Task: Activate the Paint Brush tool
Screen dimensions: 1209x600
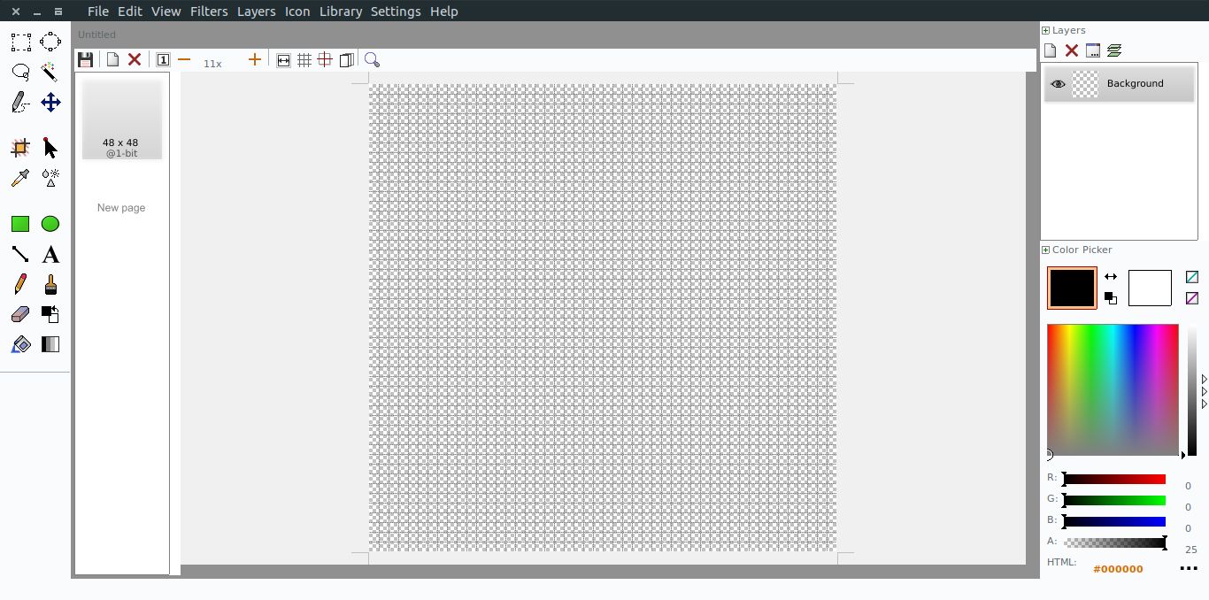Action: coord(50,284)
